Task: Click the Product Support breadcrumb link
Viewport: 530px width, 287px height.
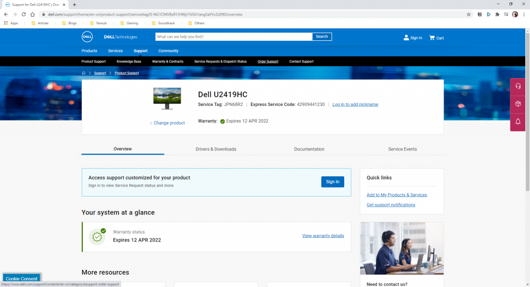Action: 127,73
